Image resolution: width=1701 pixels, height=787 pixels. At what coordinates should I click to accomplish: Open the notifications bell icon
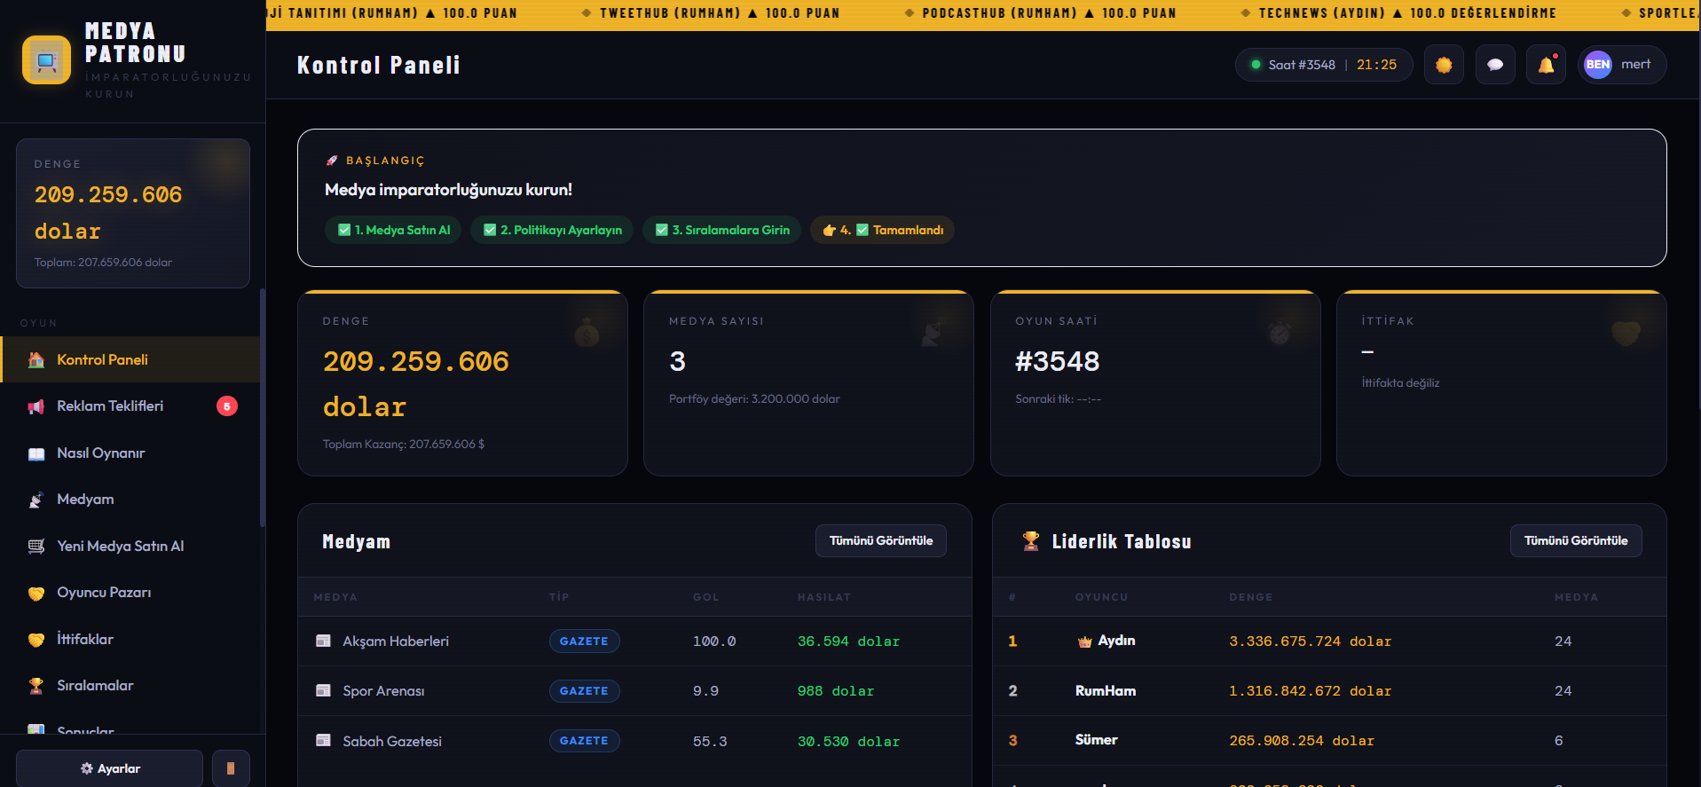[x=1547, y=65]
